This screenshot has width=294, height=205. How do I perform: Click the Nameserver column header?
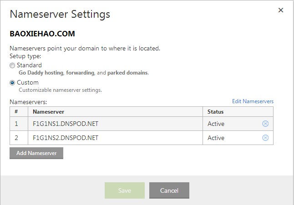click(49, 112)
